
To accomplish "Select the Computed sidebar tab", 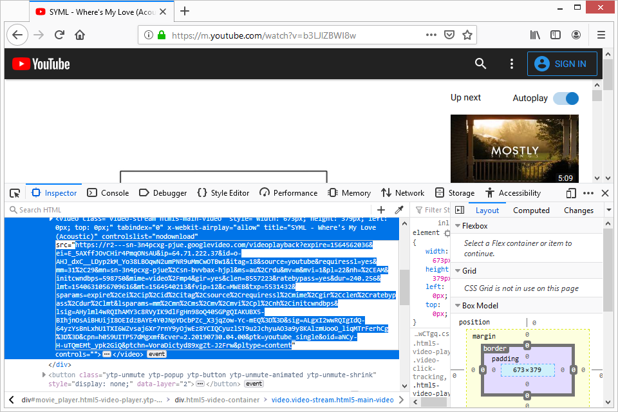I will (531, 210).
